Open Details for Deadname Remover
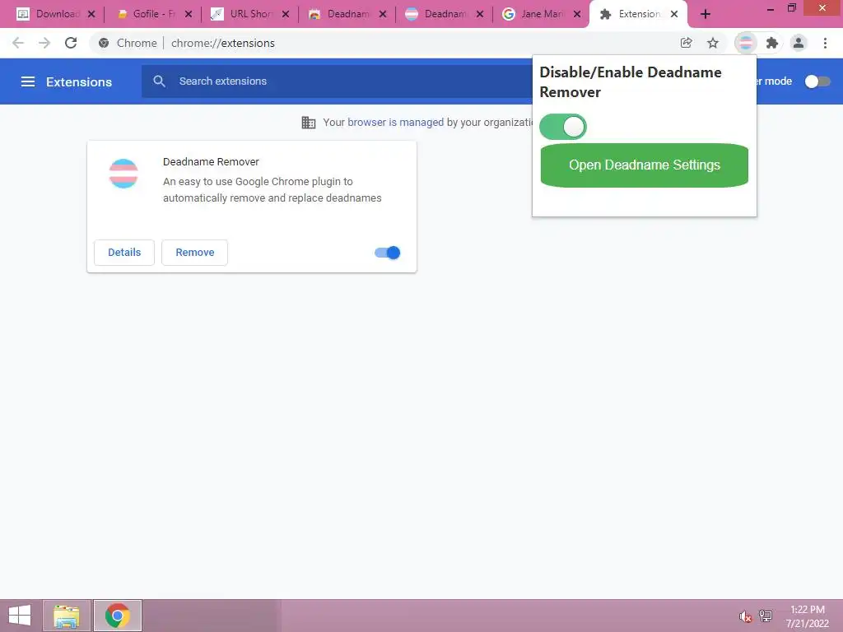Viewport: 843px width, 632px height. point(124,253)
